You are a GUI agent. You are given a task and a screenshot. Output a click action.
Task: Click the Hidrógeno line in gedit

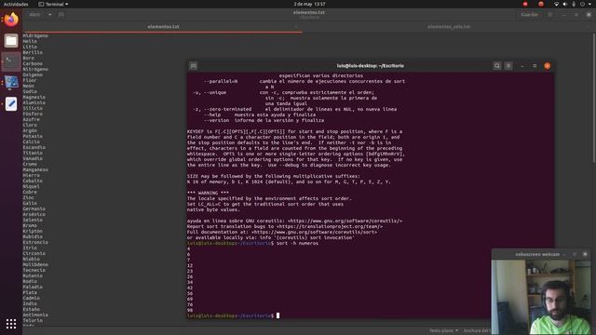(35, 35)
